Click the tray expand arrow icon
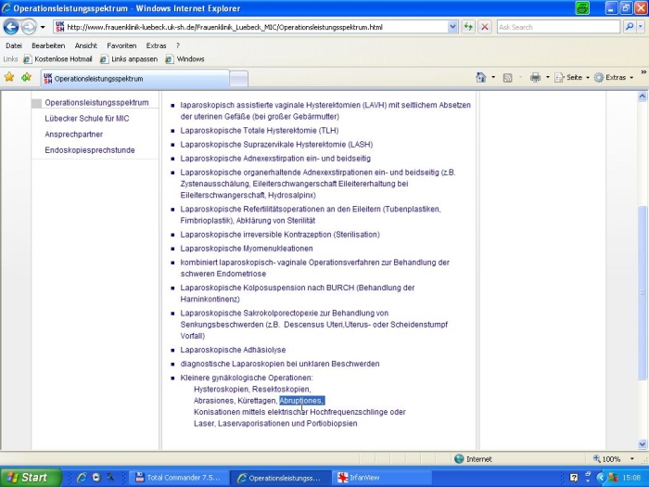The image size is (649, 487). (601, 478)
